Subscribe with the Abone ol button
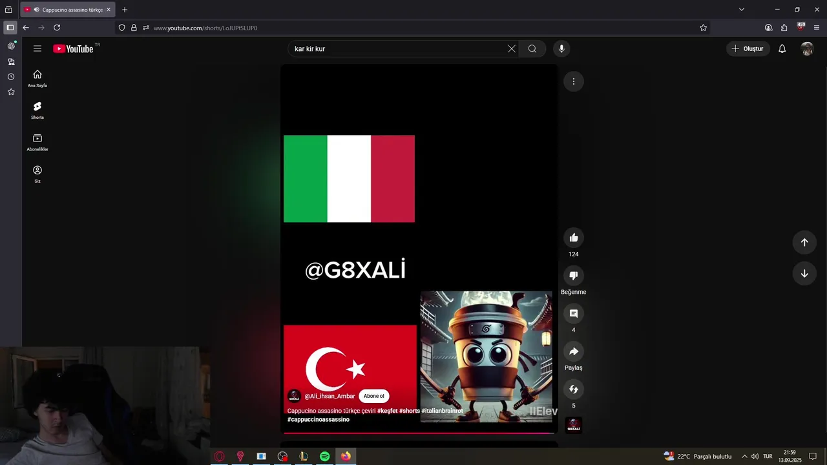 point(374,396)
